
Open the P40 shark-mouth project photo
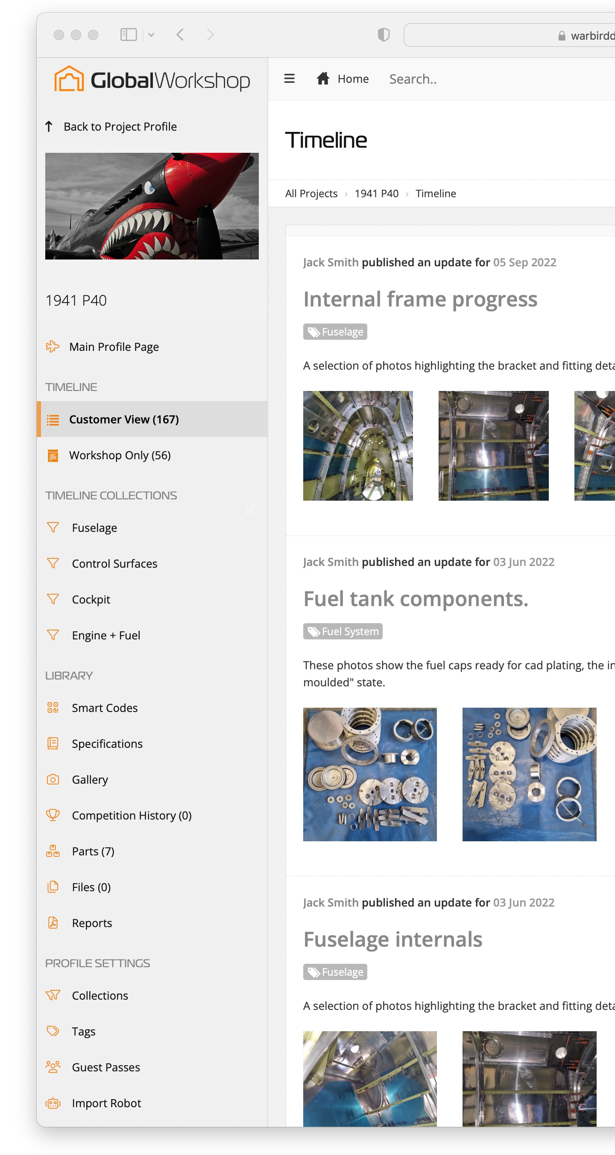pos(152,206)
